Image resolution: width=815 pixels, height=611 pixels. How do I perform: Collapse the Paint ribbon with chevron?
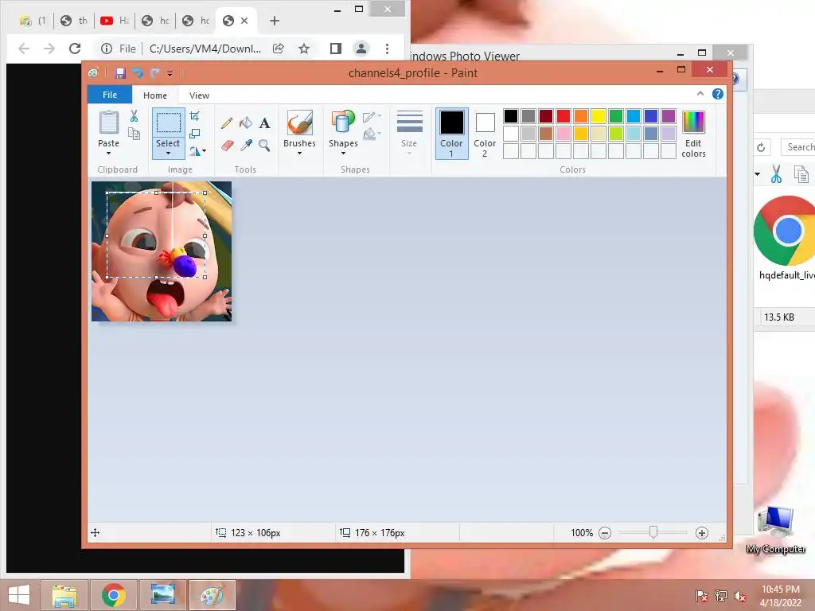pos(700,94)
